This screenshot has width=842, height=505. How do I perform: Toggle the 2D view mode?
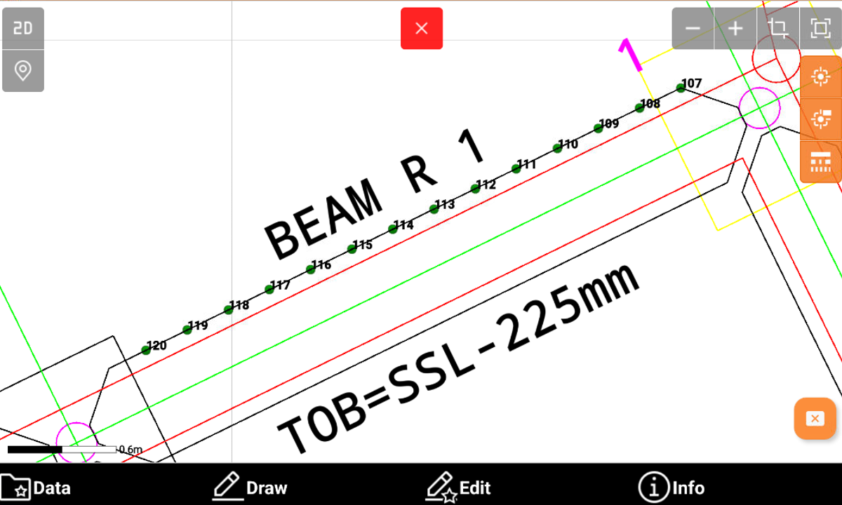coord(23,28)
